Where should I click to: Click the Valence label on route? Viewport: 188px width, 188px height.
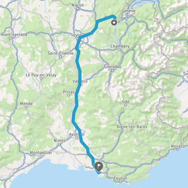80,81
